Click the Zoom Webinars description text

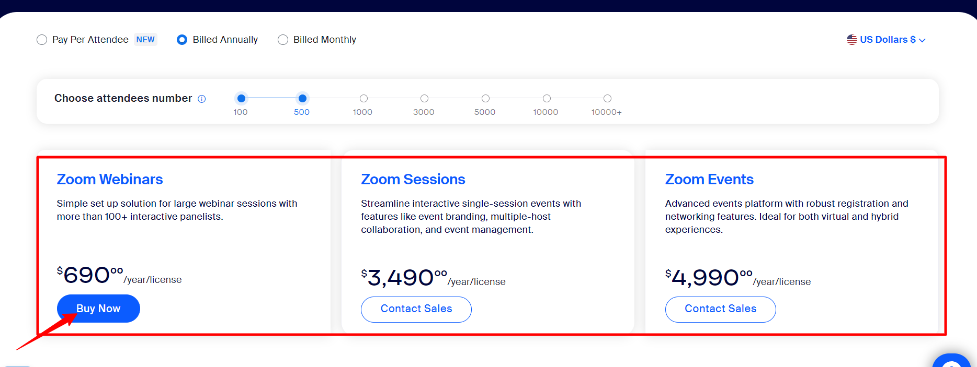click(x=177, y=210)
